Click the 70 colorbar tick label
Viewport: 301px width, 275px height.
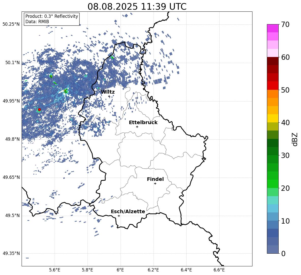click(x=285, y=25)
